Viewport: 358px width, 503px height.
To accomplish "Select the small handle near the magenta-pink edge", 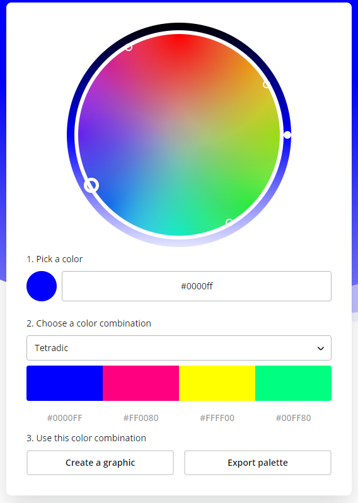I will (x=129, y=47).
